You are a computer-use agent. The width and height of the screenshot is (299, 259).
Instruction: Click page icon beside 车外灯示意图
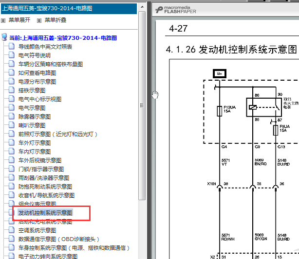pos(11,142)
